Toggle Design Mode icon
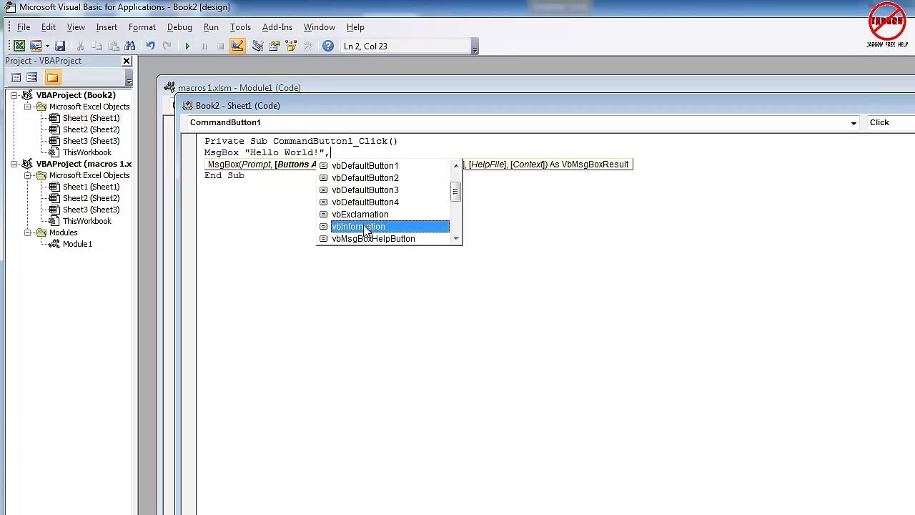Screen dimensions: 915x515 237,46
